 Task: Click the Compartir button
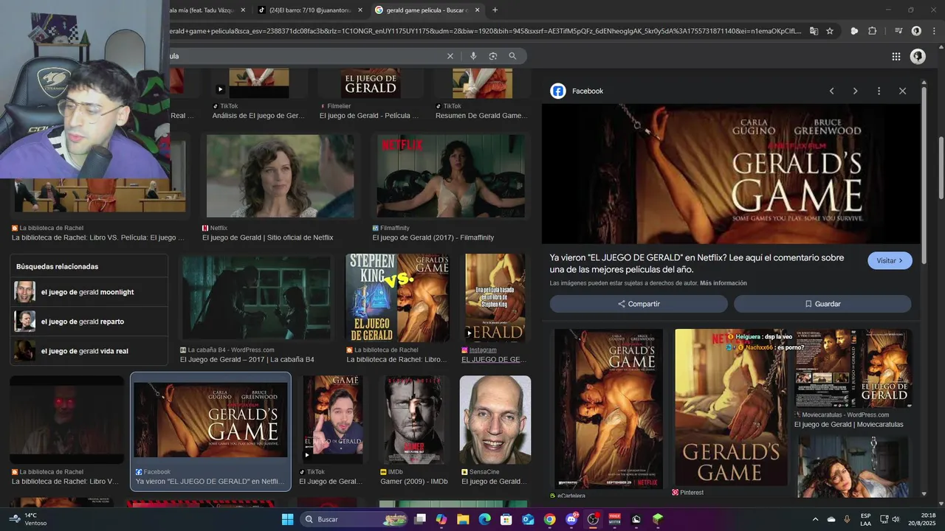[x=639, y=304]
